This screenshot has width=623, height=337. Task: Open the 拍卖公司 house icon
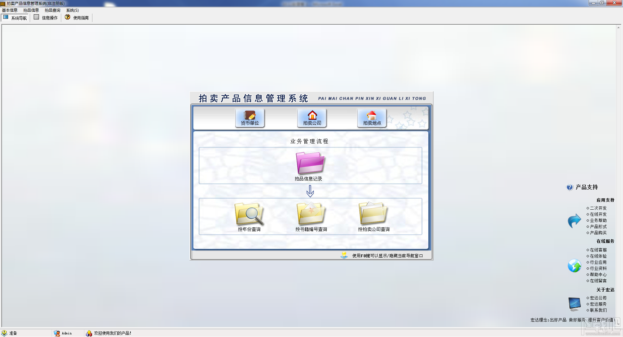click(312, 118)
